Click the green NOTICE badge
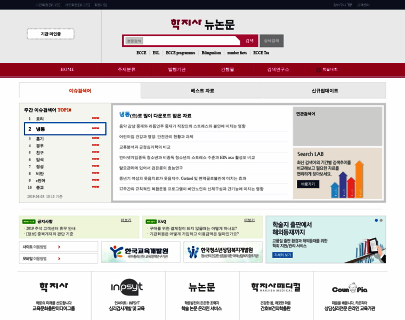The image size is (405, 320). (29, 221)
